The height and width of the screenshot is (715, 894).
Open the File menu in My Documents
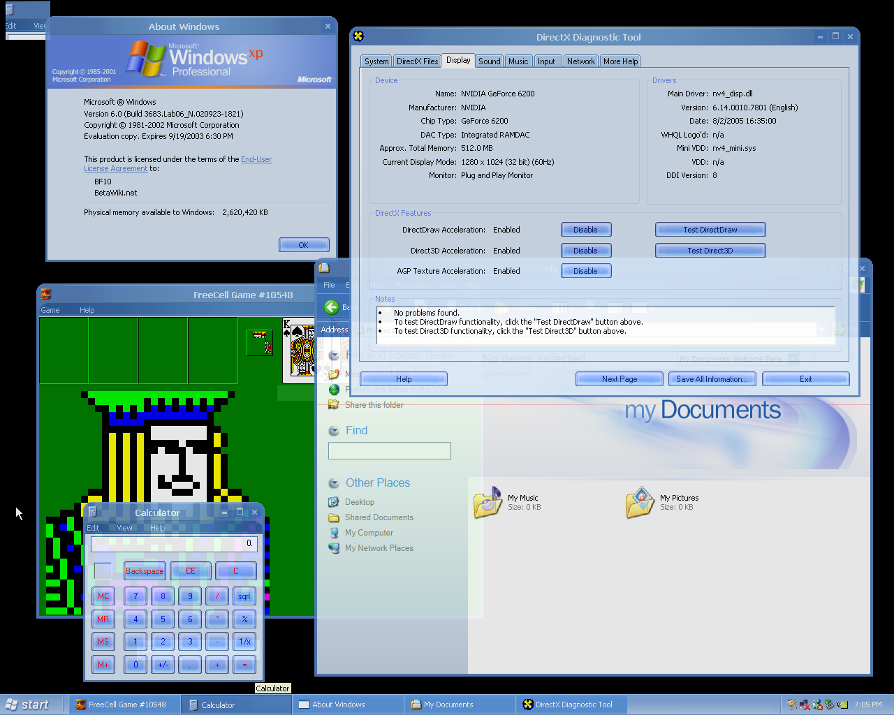tap(329, 285)
